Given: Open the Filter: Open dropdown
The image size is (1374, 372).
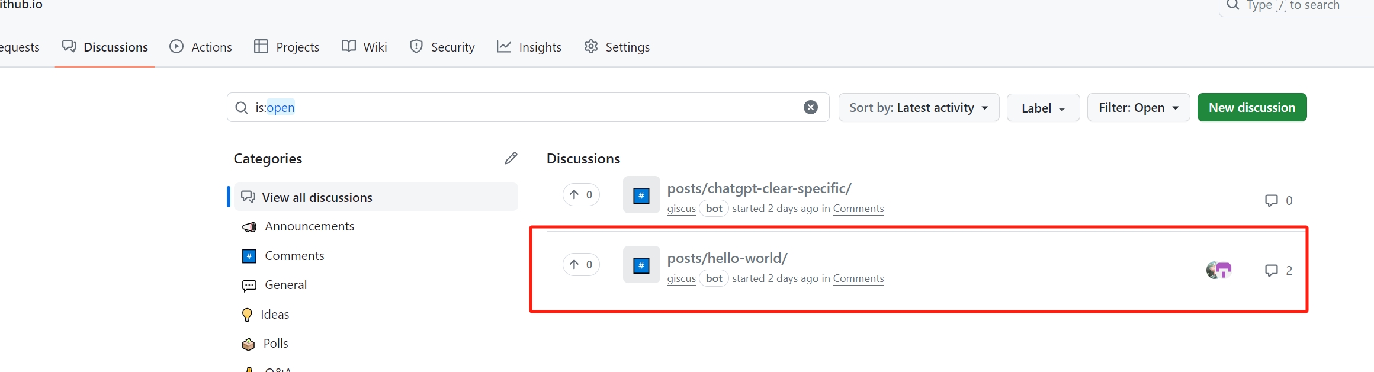Looking at the screenshot, I should (1138, 108).
